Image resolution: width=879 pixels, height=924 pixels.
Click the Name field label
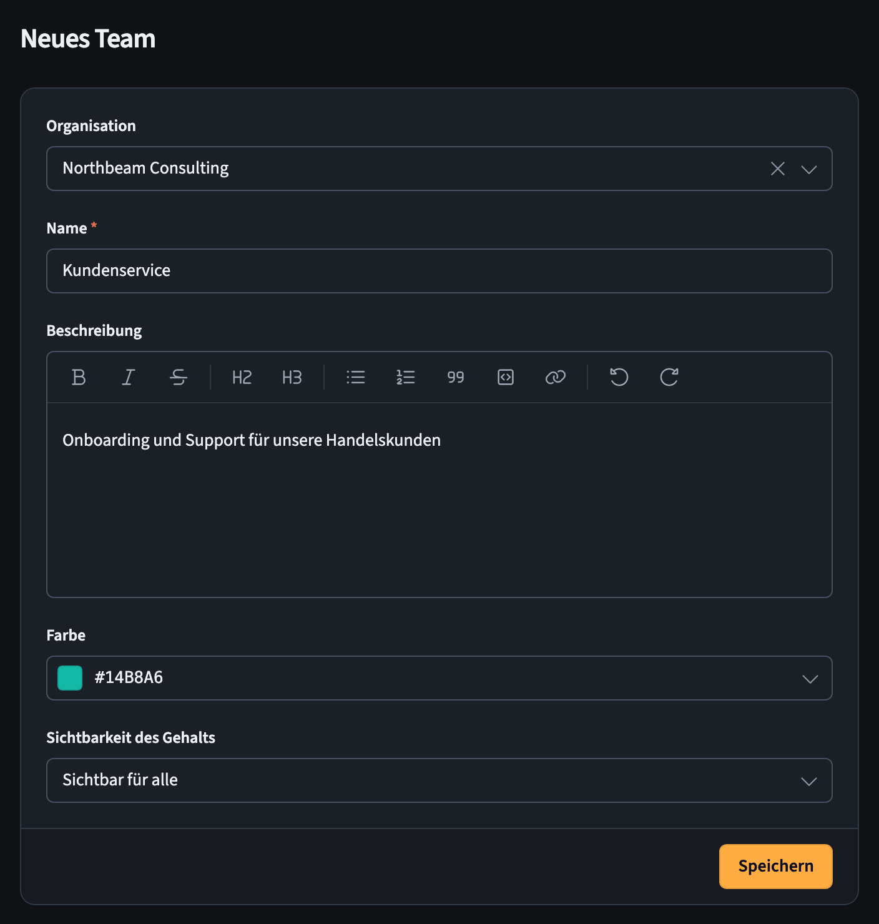click(x=67, y=229)
